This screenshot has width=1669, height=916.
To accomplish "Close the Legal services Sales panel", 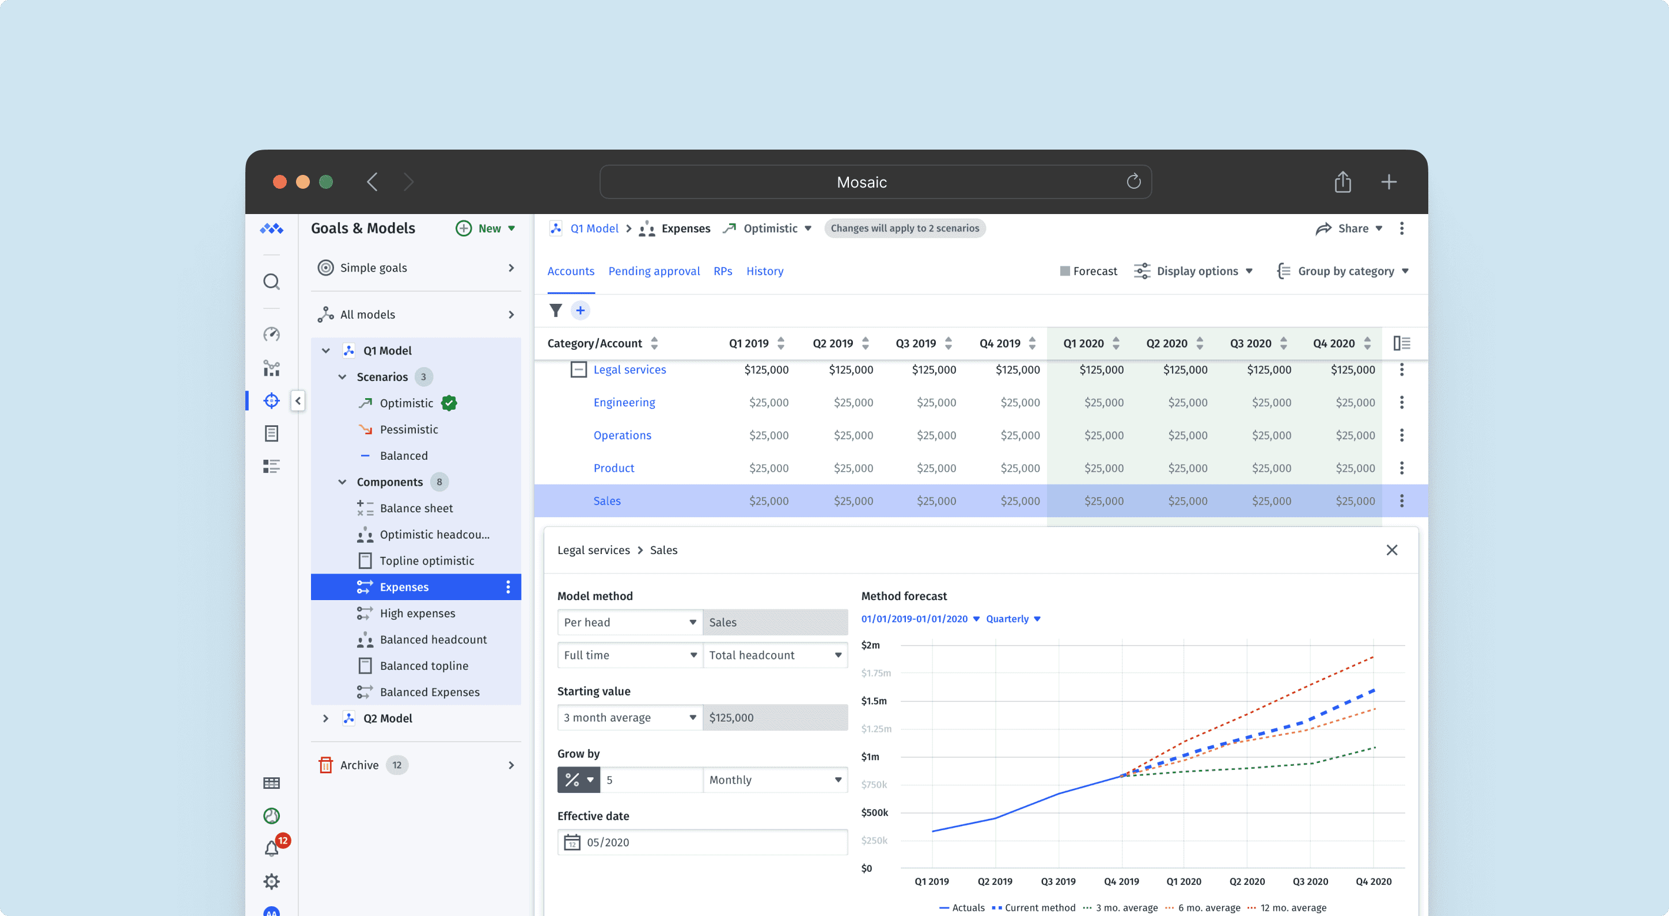I will coord(1391,550).
